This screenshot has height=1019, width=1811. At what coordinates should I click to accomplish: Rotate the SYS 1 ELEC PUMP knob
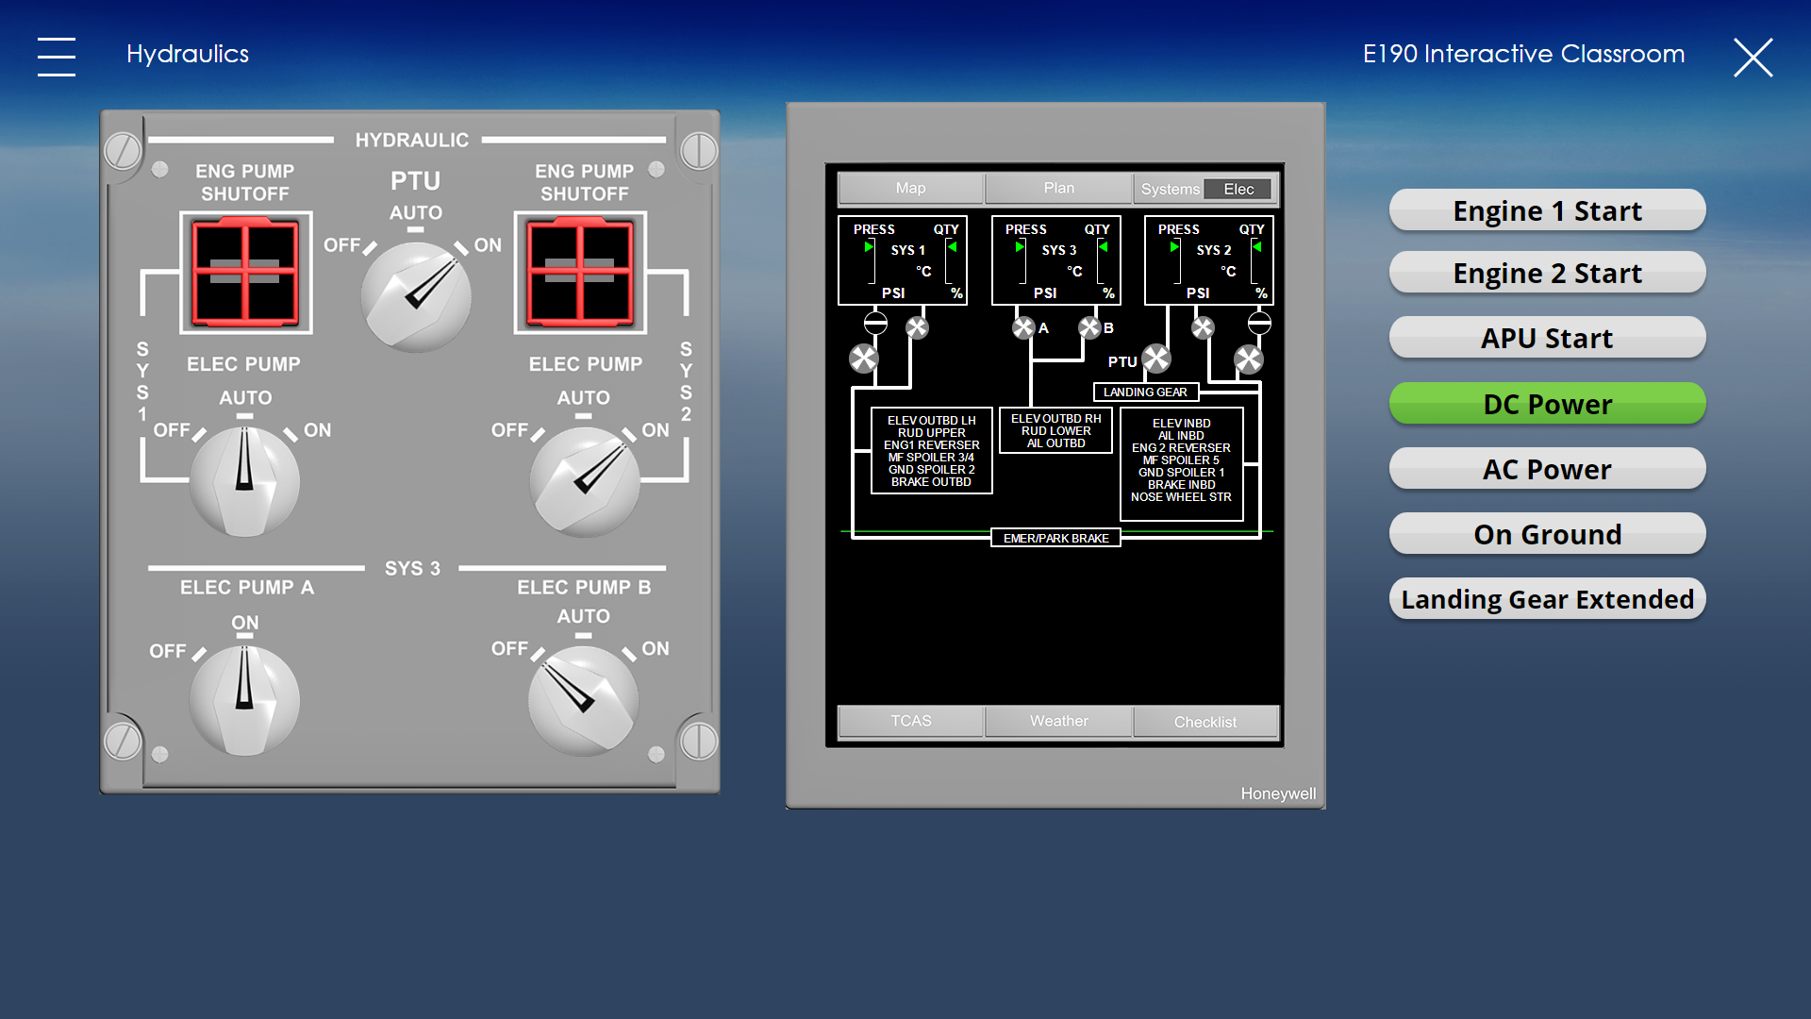pyautogui.click(x=244, y=481)
